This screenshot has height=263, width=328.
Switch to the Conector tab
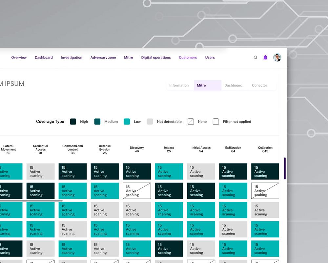(259, 85)
